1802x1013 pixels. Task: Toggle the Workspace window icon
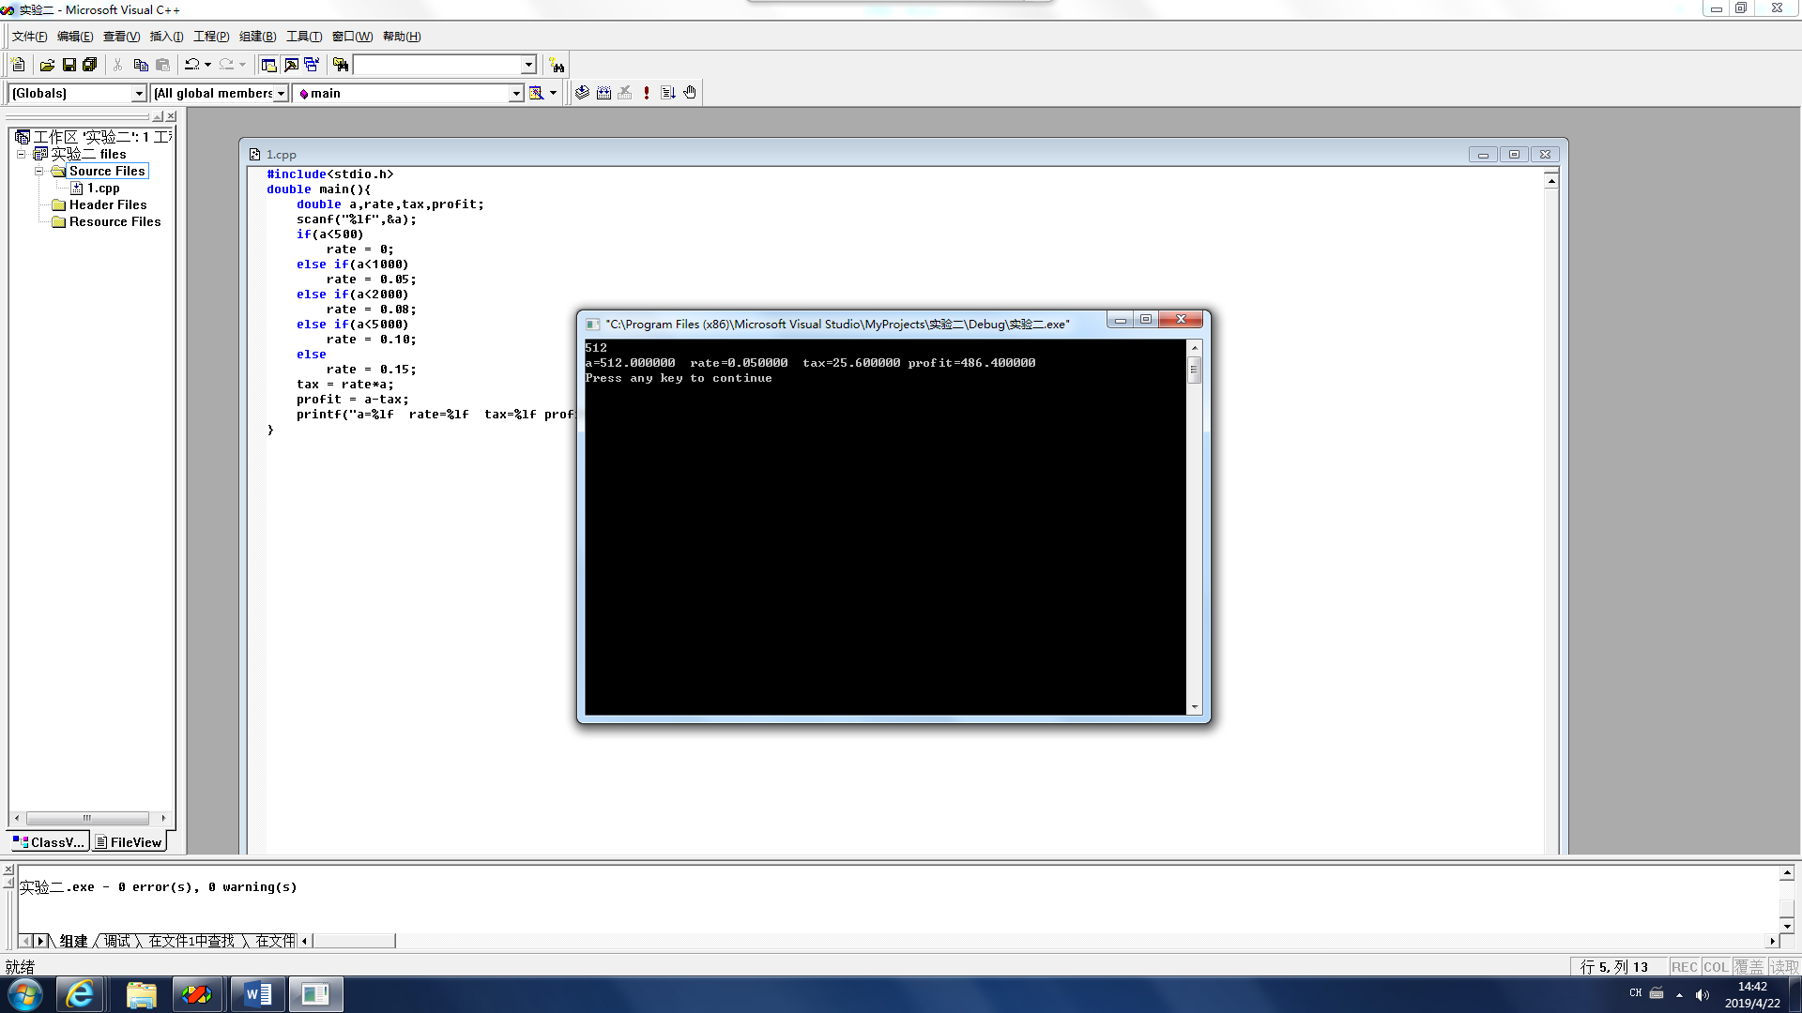(x=268, y=65)
